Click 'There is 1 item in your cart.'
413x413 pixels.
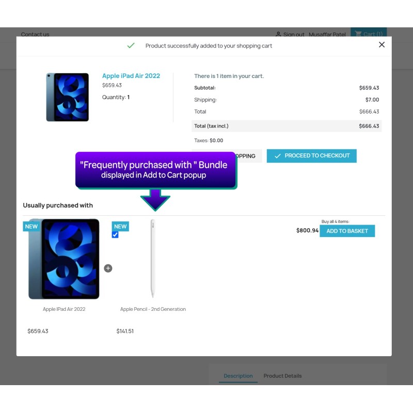point(229,76)
